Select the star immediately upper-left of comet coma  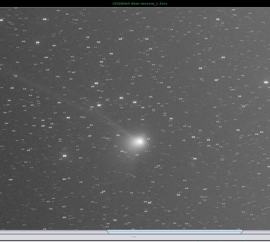(118, 135)
